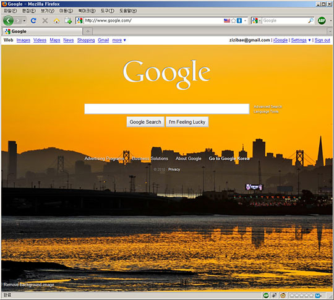The width and height of the screenshot is (334, 300).
Task: Go to the Home page via house icon
Action: click(57, 21)
